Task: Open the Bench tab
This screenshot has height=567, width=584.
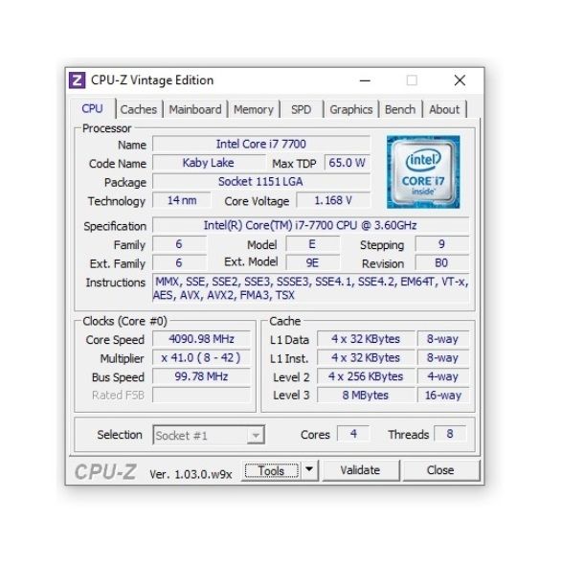Action: click(x=400, y=109)
